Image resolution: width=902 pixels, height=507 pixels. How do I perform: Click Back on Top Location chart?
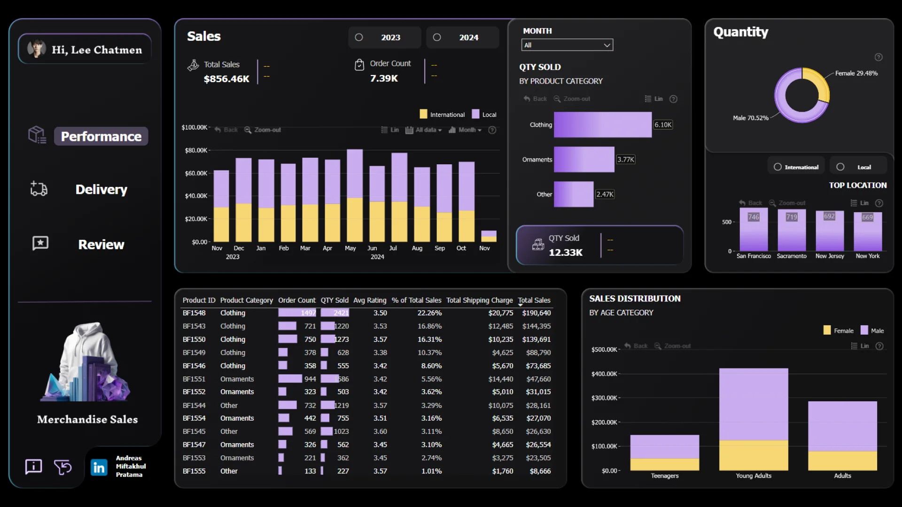click(x=750, y=203)
